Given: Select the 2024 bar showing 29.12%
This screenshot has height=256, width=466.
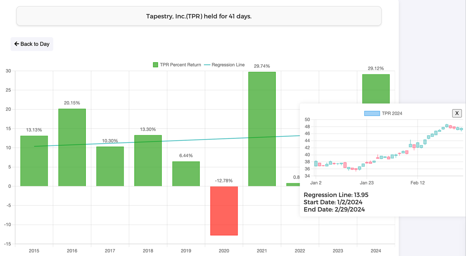Looking at the screenshot, I should pyautogui.click(x=376, y=89).
